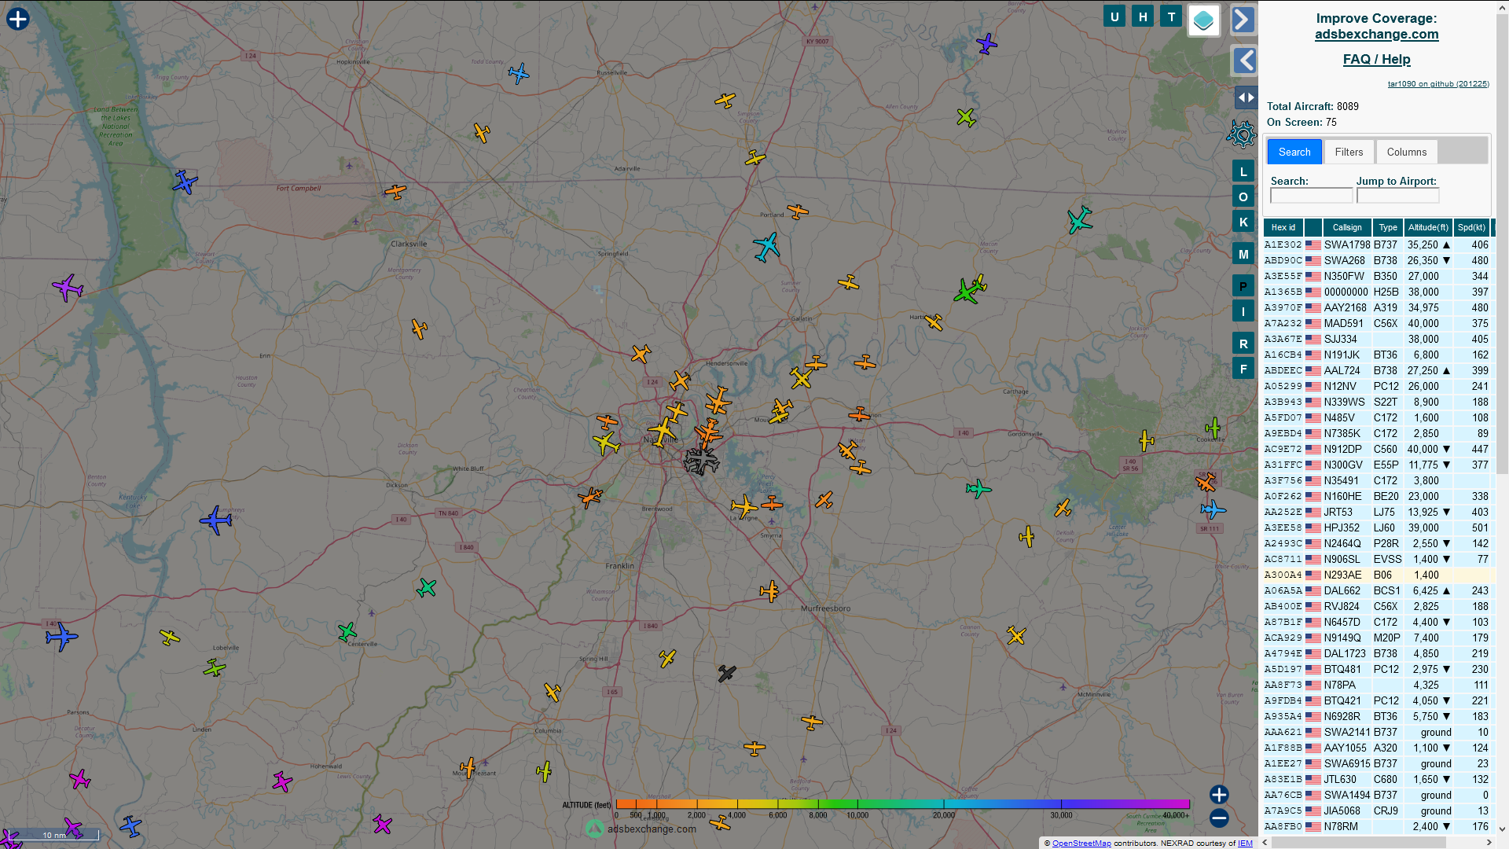Image resolution: width=1509 pixels, height=849 pixels.
Task: Click the blue airliner icon near Fort Campbell
Action: point(185,182)
